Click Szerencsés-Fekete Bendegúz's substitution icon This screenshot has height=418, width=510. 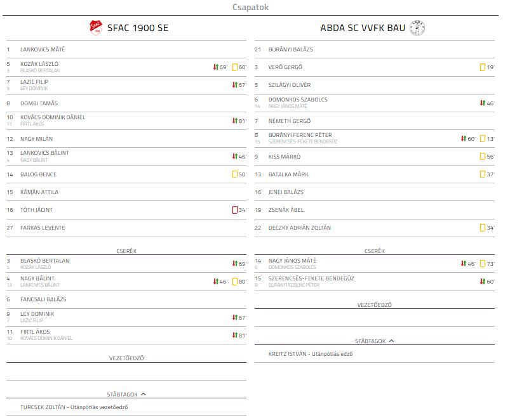(x=482, y=282)
